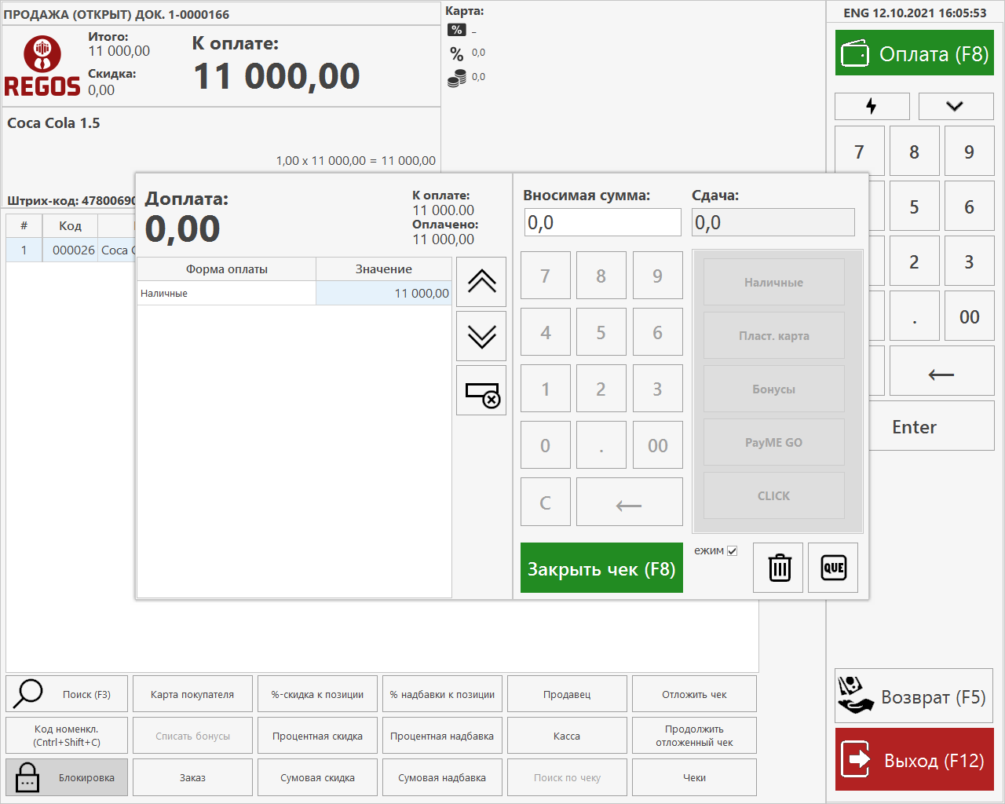Click the Блокировка lock button
Screen dimensions: 1005x804
tap(66, 777)
